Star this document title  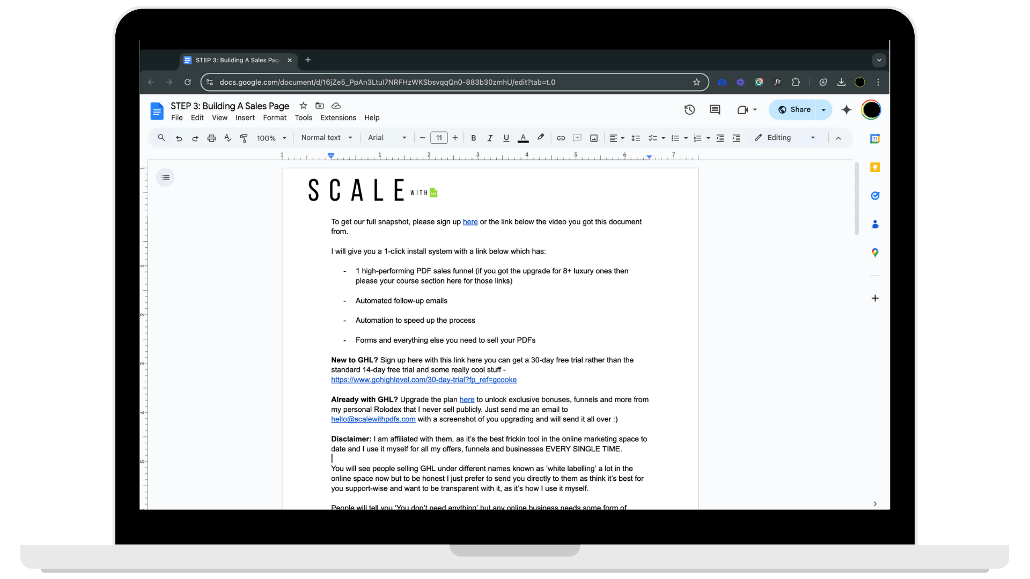(303, 106)
